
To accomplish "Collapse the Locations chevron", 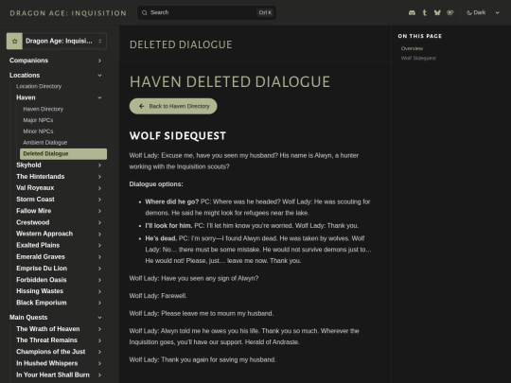I will (99, 76).
